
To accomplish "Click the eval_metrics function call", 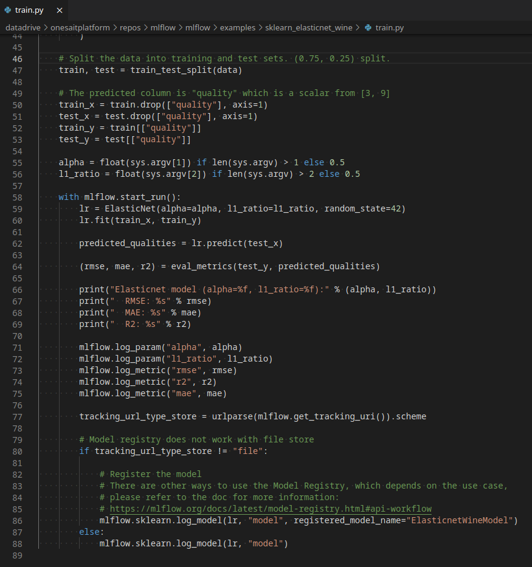I will pyautogui.click(x=201, y=267).
